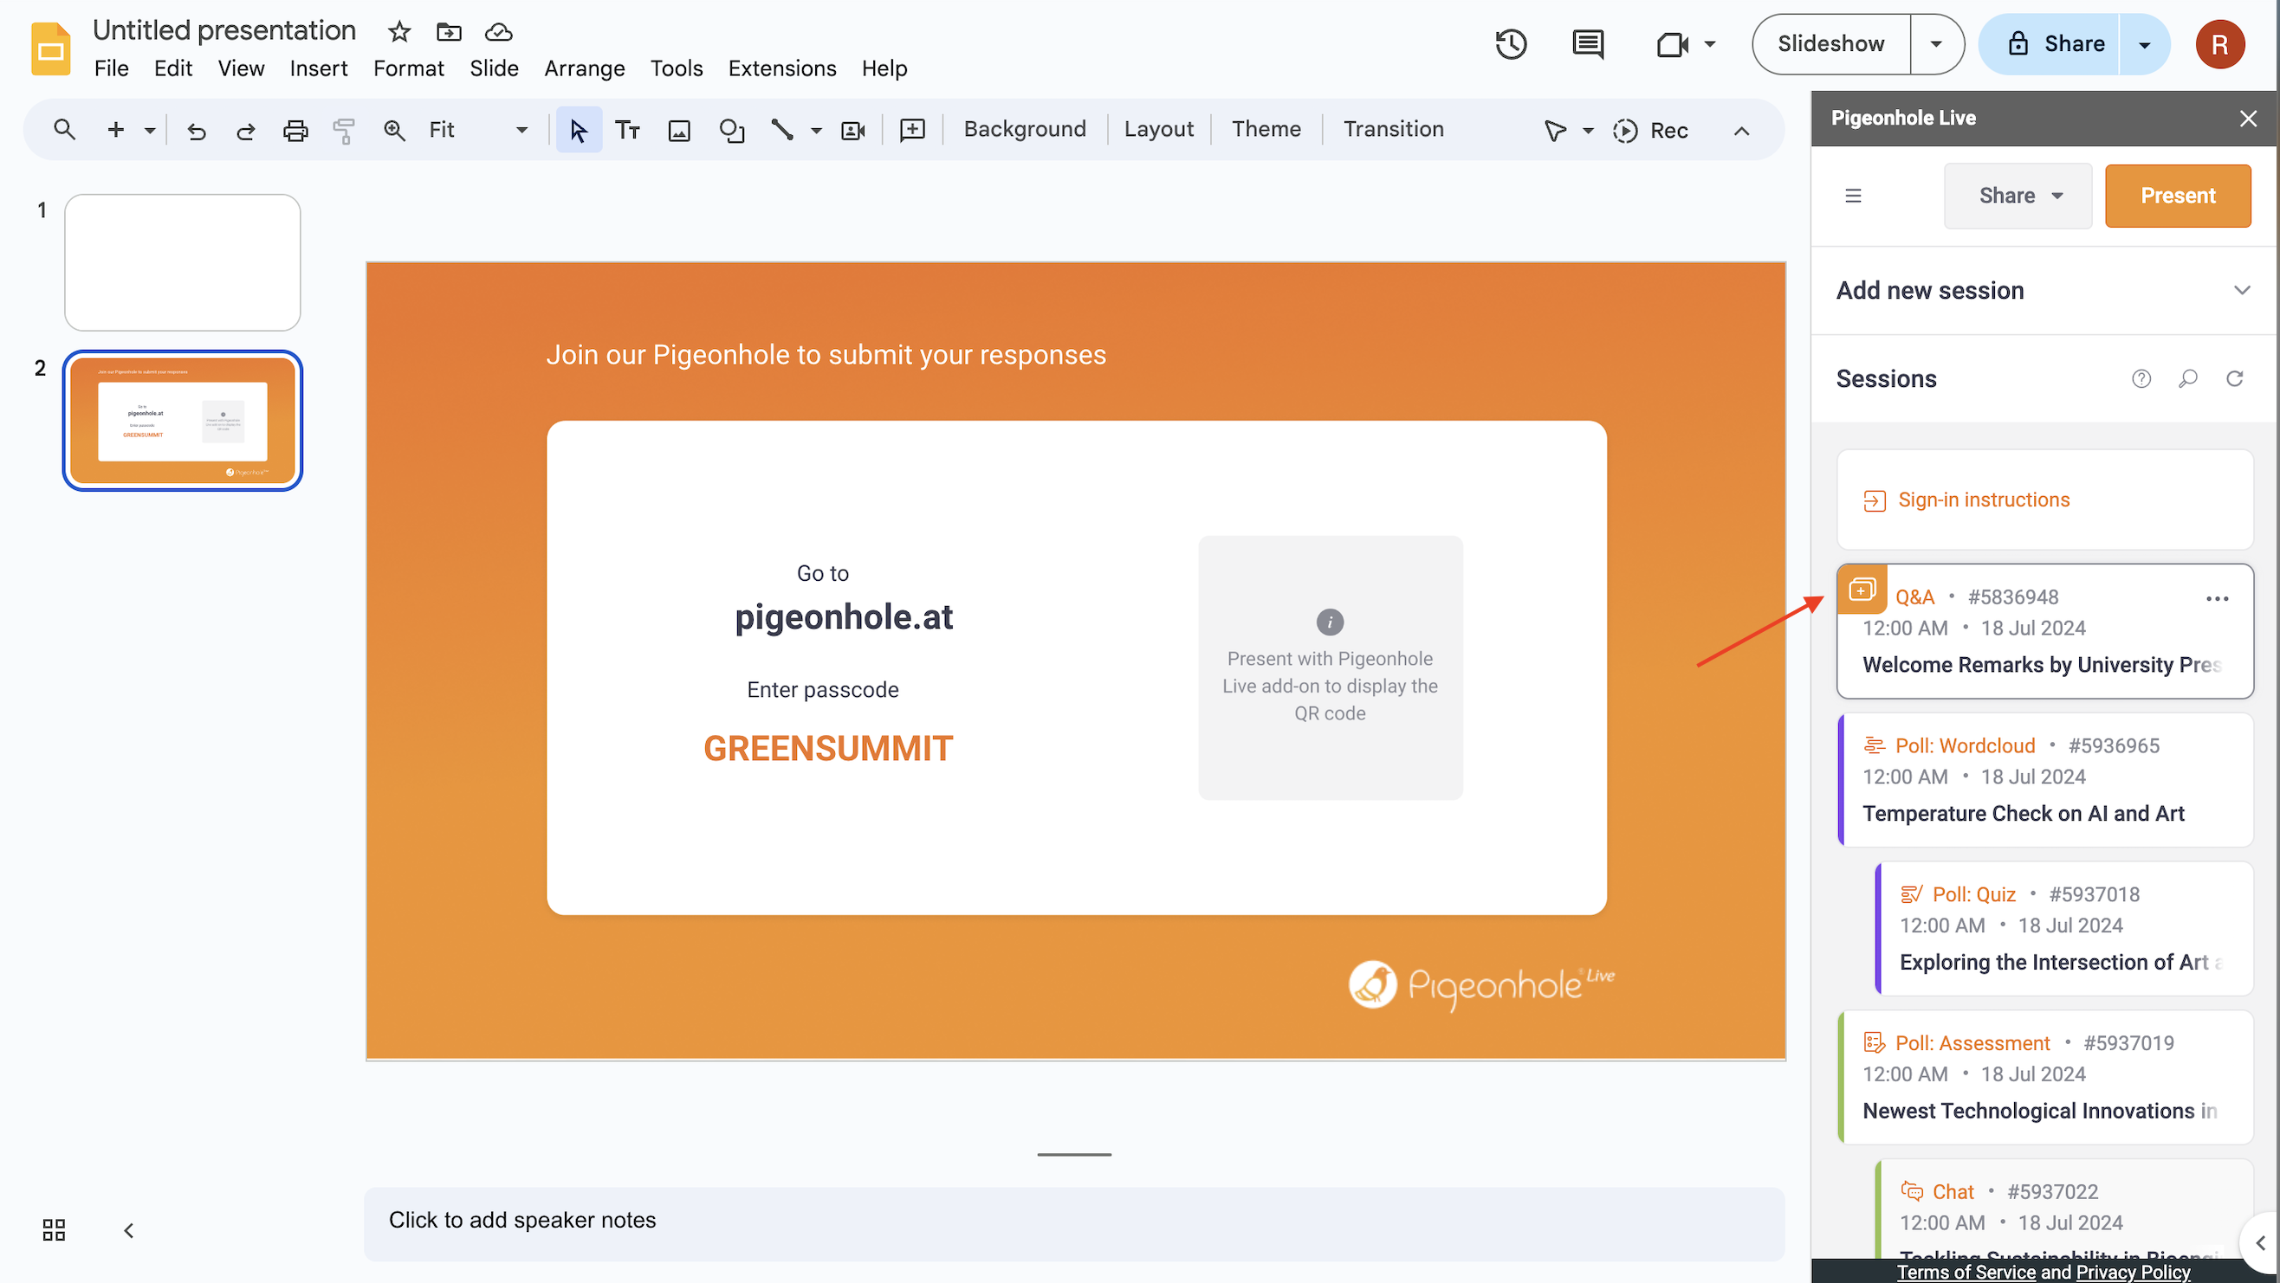This screenshot has width=2280, height=1283.
Task: Click the Print icon
Action: click(295, 131)
